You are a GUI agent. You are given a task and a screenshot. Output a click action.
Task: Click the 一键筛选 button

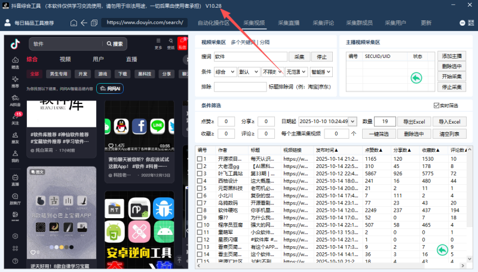pos(379,133)
